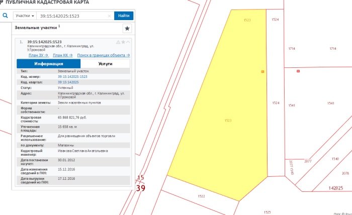Collapse result 1 with the chevron
352x215 pixels.
128,42
